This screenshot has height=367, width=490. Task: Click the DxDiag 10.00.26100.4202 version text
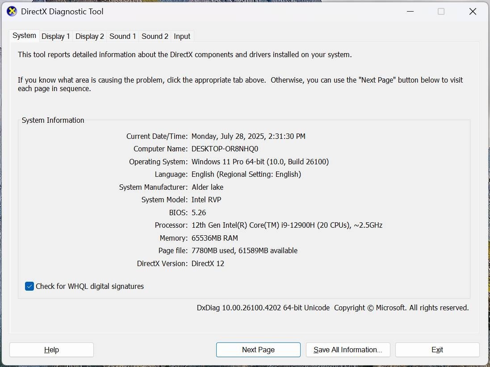click(x=263, y=308)
